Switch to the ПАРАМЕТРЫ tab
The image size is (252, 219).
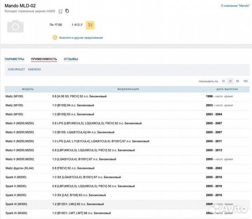(14, 59)
